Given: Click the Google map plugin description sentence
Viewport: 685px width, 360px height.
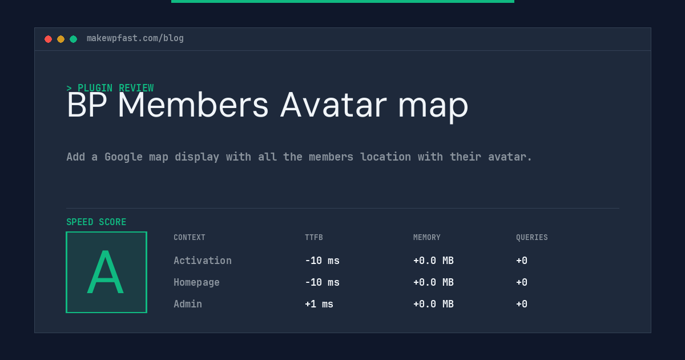Looking at the screenshot, I should 299,157.
